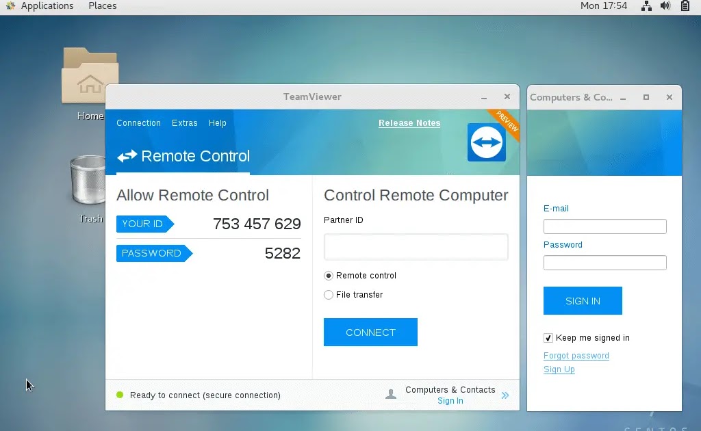Close the TeamViewer main window
The image size is (701, 431).
pyautogui.click(x=507, y=96)
